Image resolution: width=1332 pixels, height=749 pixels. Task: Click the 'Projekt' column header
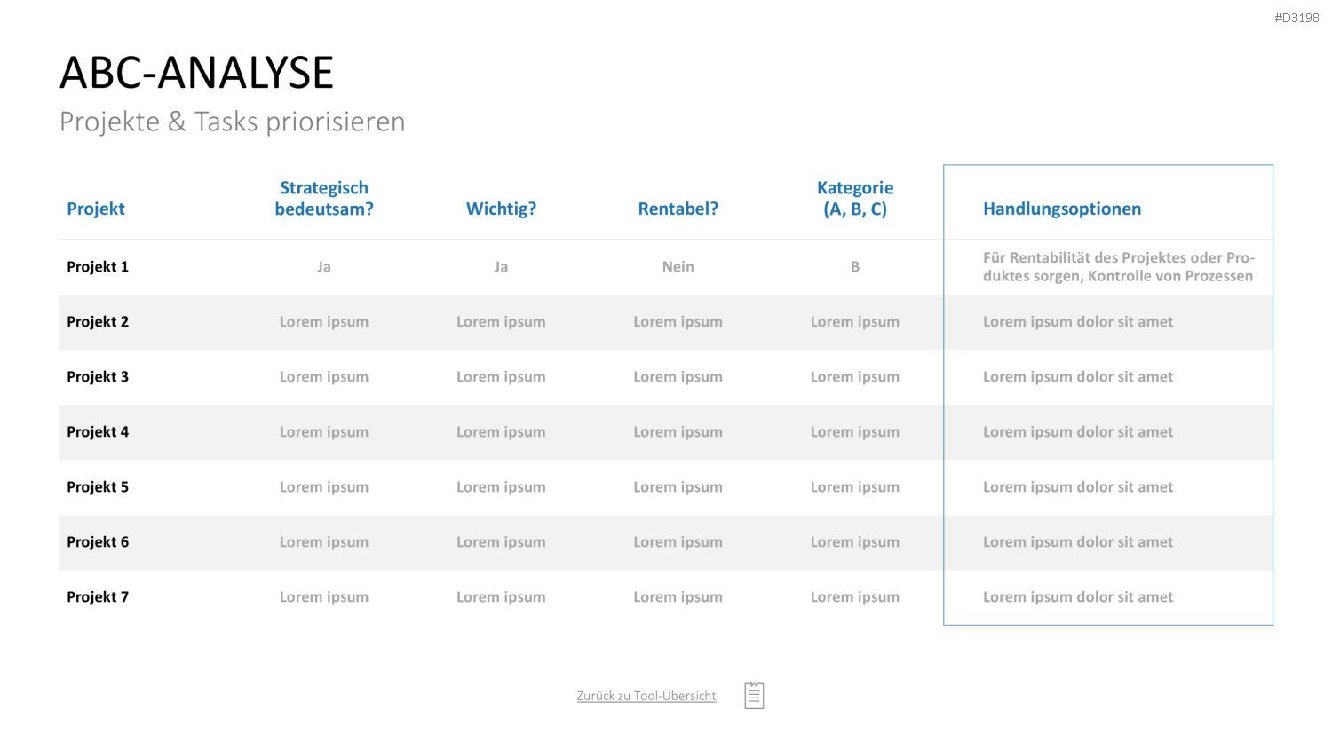[96, 209]
